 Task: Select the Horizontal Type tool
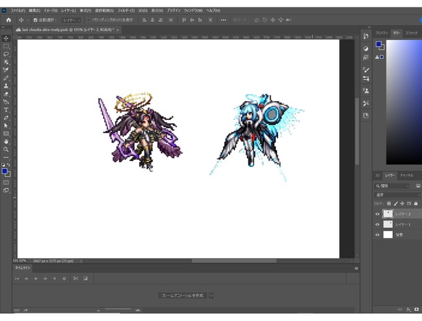click(x=6, y=110)
